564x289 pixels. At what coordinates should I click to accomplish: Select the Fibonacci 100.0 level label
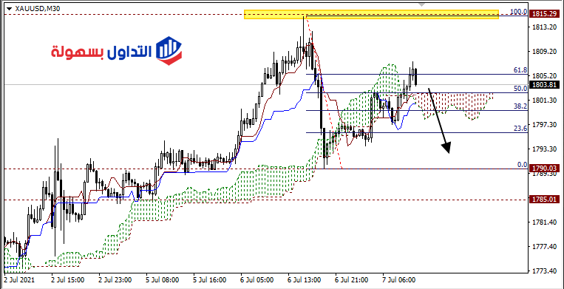[519, 12]
